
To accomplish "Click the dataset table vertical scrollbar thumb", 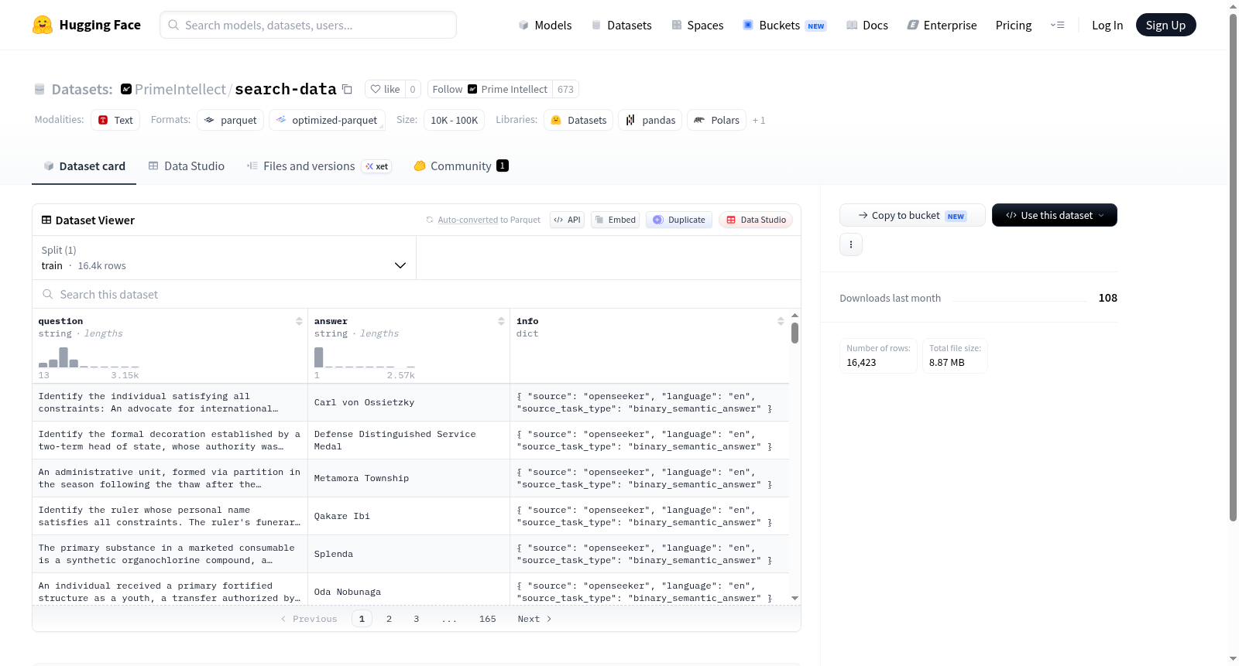I will coord(795,333).
